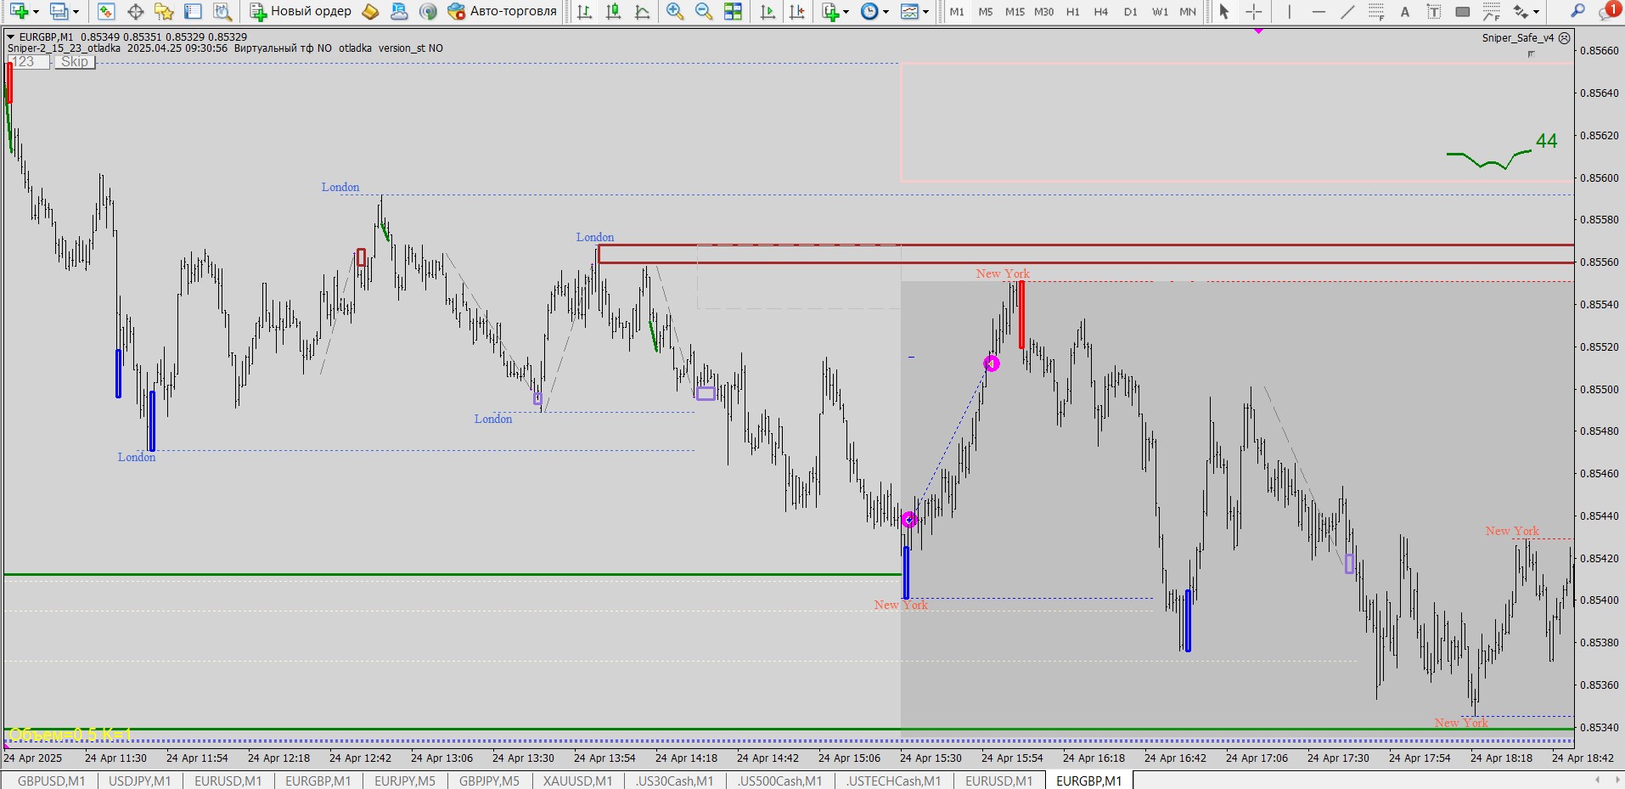Screen dimensions: 1625x789
Task: Open the Market Watch panel icon
Action: coord(106,11)
